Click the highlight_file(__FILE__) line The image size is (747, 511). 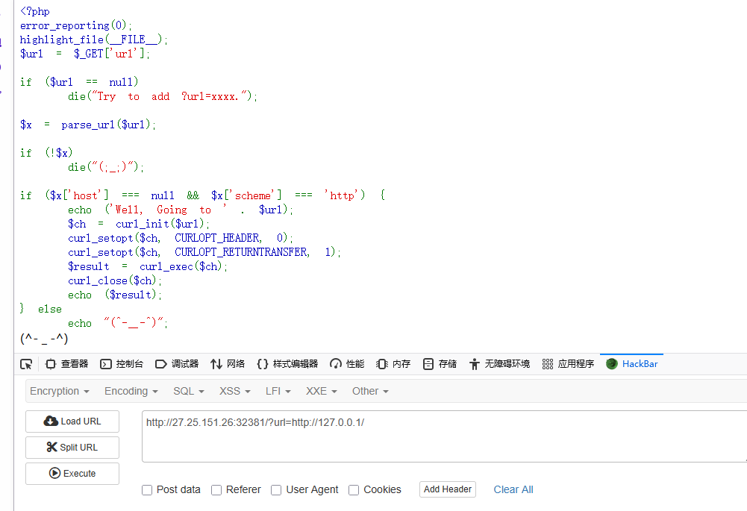pos(94,40)
